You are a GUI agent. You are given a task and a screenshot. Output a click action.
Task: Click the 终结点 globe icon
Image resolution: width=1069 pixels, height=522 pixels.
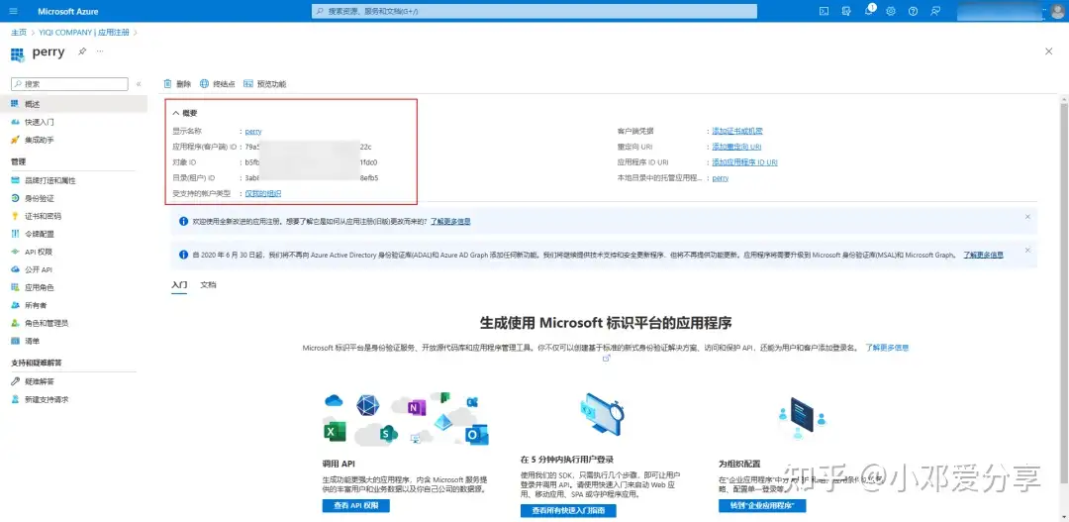coord(204,84)
